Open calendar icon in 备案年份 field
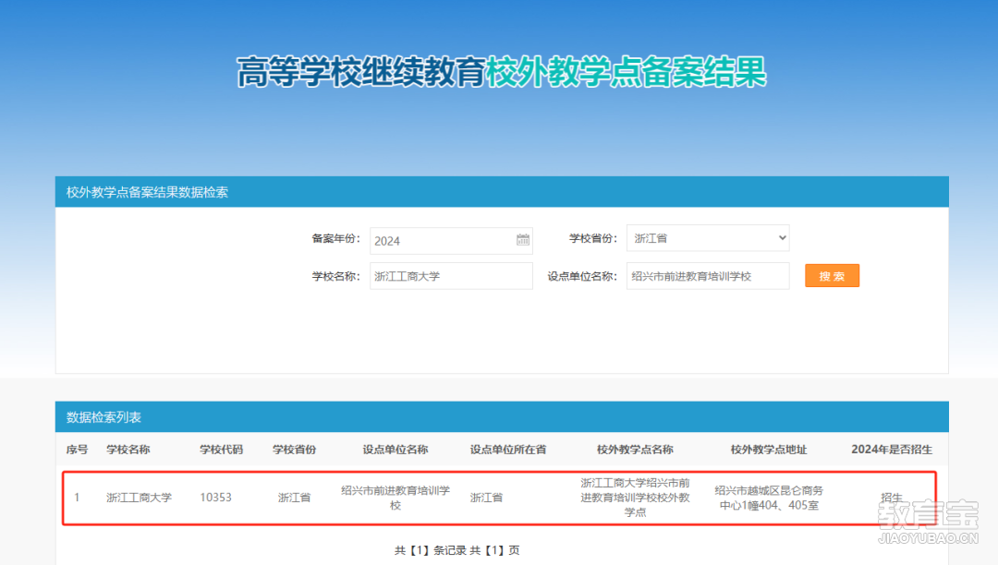Image resolution: width=998 pixels, height=565 pixels. tap(522, 240)
